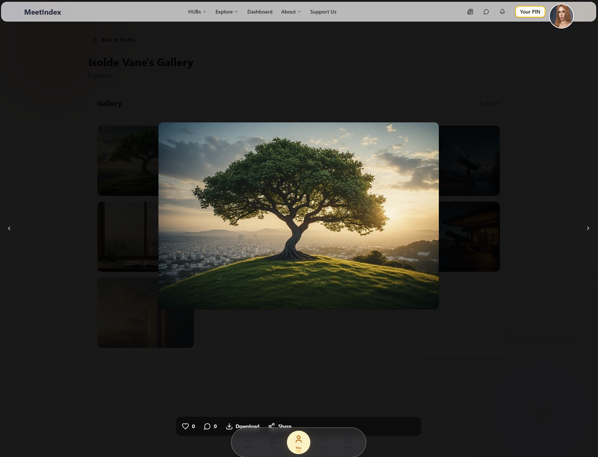Go to the previous photo using left arrow

(9, 228)
